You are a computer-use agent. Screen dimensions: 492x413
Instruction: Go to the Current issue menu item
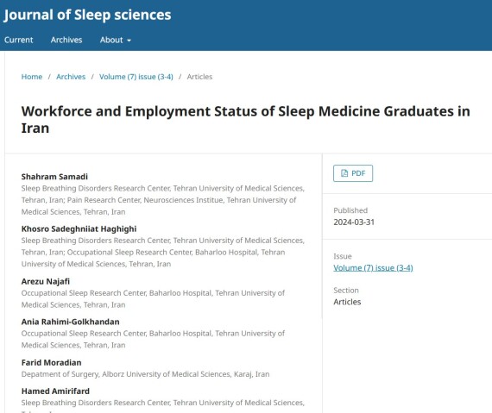(18, 40)
